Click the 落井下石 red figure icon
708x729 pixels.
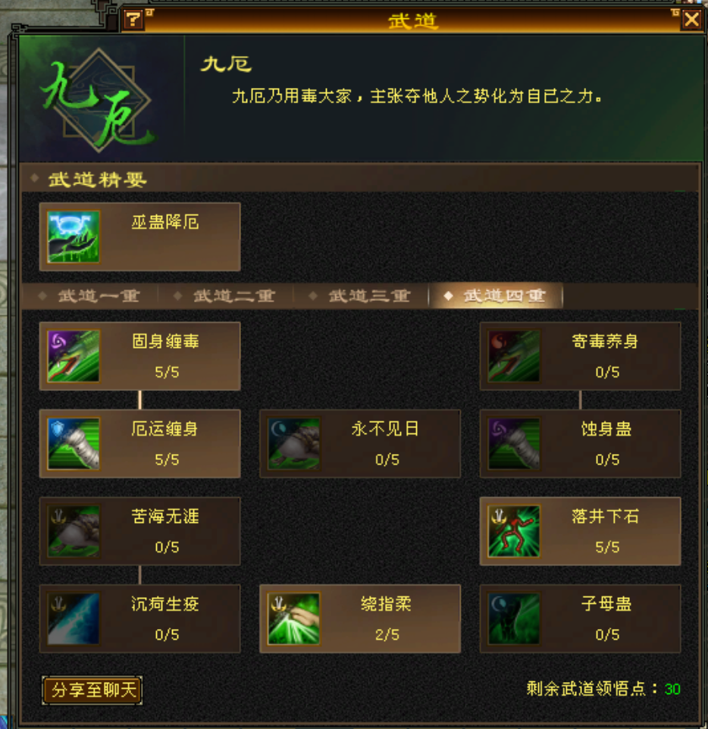pyautogui.click(x=513, y=531)
